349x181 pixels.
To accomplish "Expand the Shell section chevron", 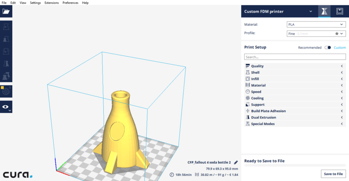I will 342,72.
